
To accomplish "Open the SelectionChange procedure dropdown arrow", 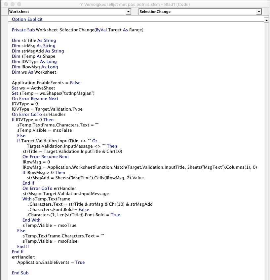I will pos(259,12).
